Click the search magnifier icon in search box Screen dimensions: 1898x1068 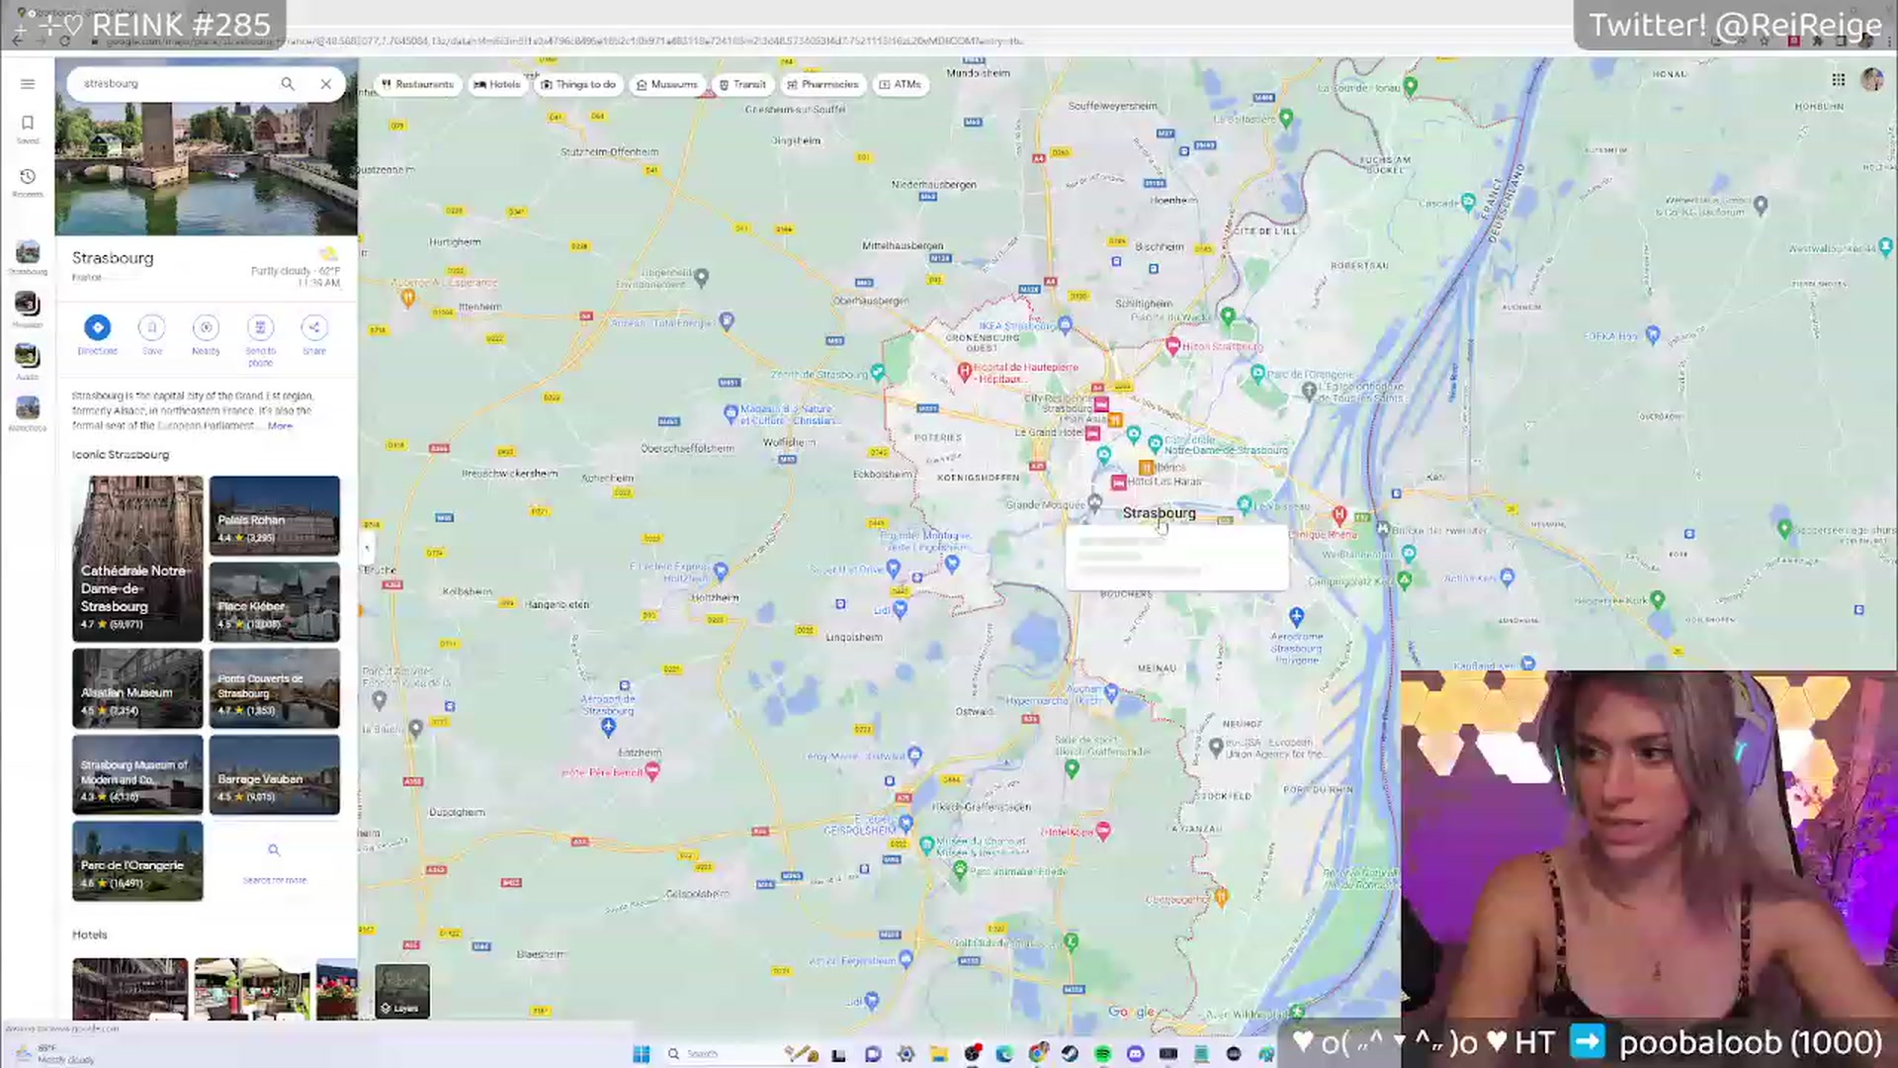288,84
